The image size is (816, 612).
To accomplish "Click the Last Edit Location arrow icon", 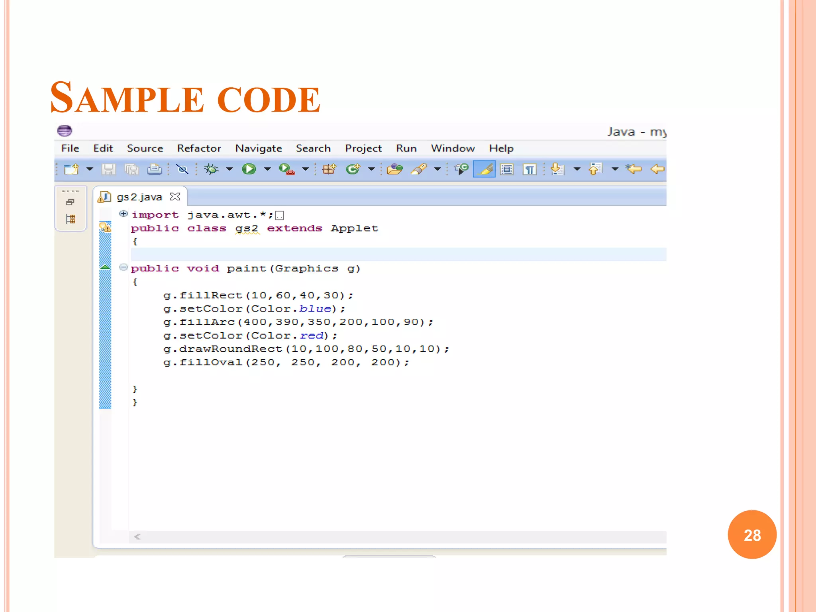I will click(x=634, y=169).
